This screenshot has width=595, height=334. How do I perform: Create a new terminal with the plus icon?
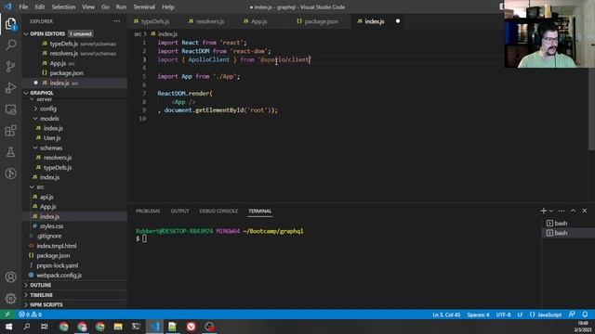point(543,211)
